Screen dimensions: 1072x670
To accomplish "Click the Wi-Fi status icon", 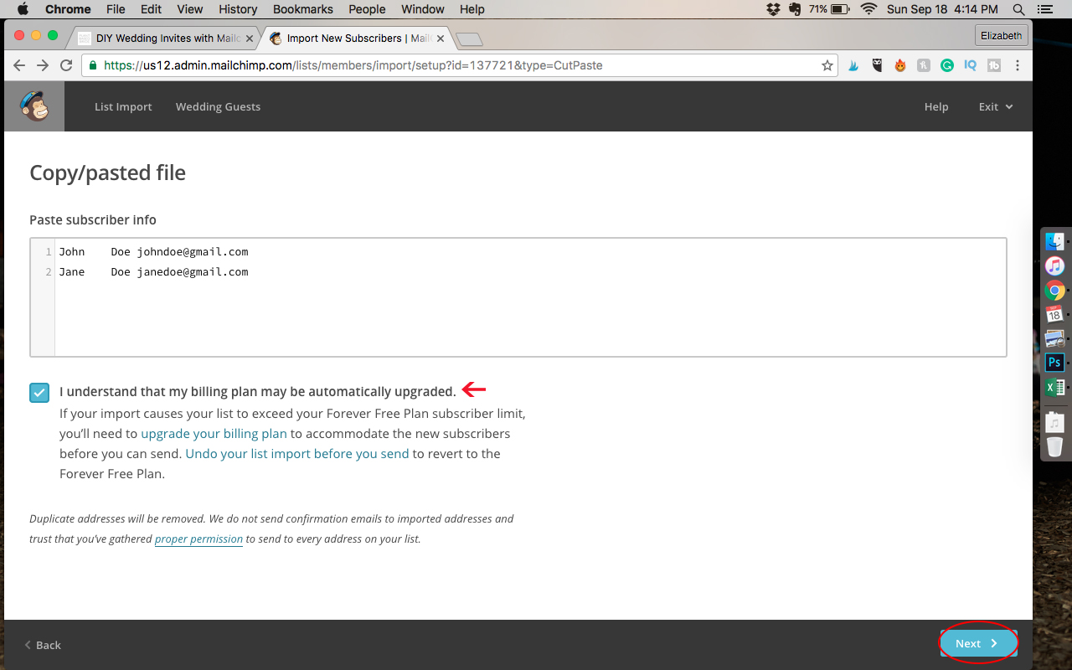I will point(868,9).
